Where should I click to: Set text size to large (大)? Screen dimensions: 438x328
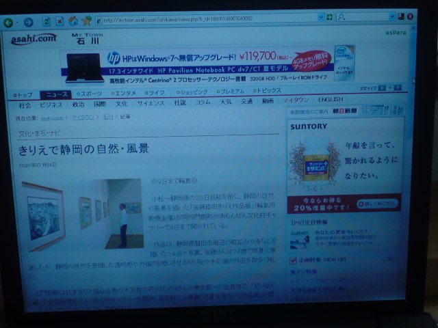pyautogui.click(x=398, y=88)
